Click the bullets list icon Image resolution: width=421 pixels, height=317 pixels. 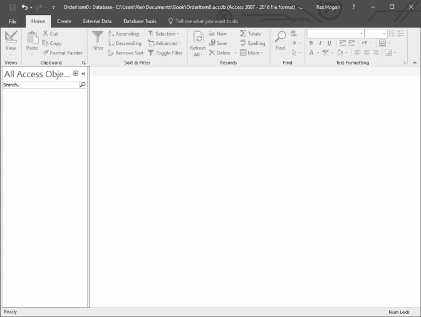392,34
